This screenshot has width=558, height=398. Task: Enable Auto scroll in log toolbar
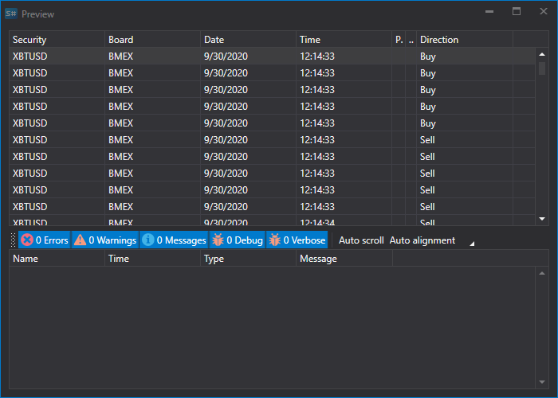pyautogui.click(x=361, y=240)
